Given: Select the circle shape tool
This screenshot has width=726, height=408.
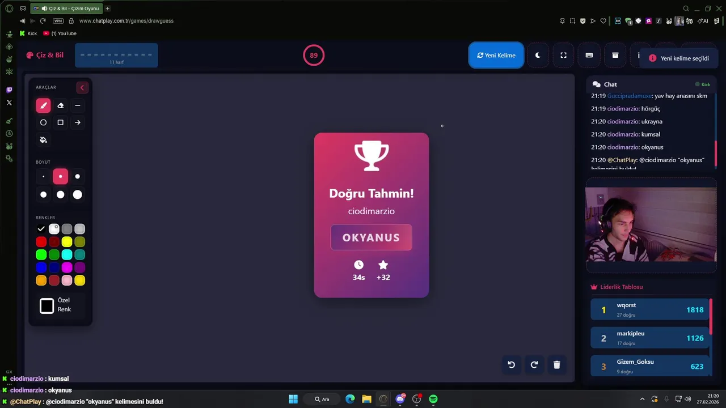Looking at the screenshot, I should (x=43, y=122).
